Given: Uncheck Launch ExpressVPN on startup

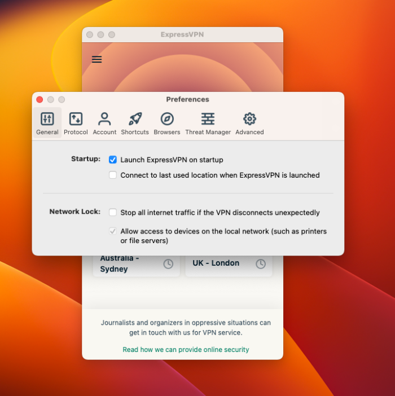Looking at the screenshot, I should point(113,160).
